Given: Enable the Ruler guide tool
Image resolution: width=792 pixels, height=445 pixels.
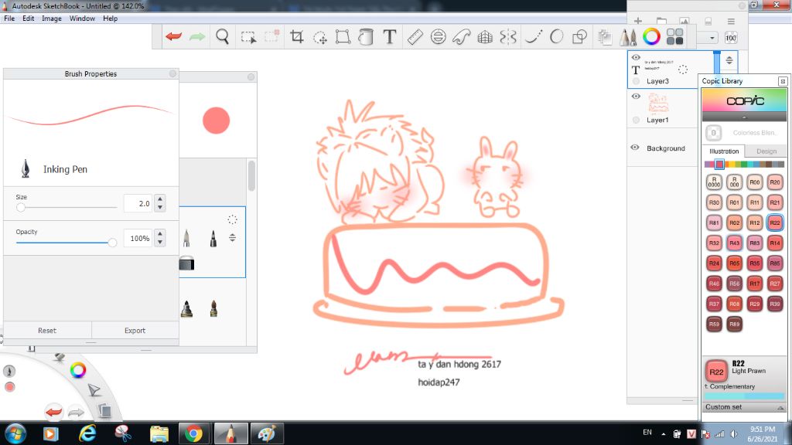Looking at the screenshot, I should click(415, 36).
